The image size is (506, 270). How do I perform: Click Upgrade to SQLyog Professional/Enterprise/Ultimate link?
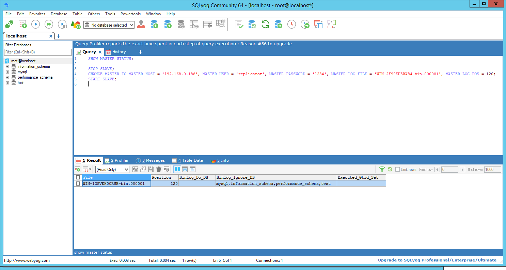437,260
